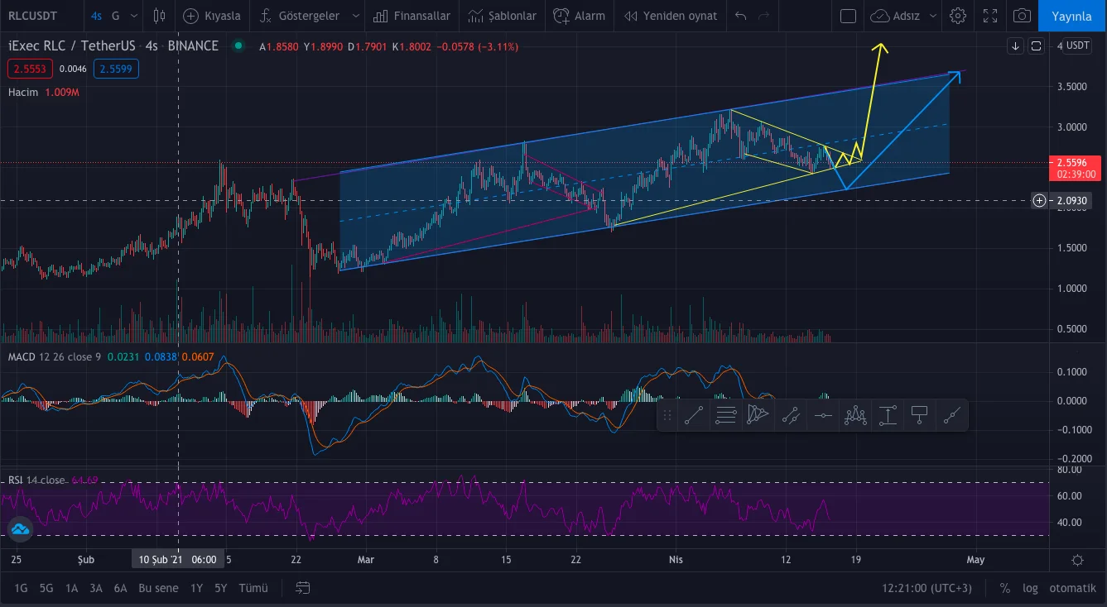The image size is (1107, 607).
Task: Open the candlestick chart type selector
Action: (160, 16)
